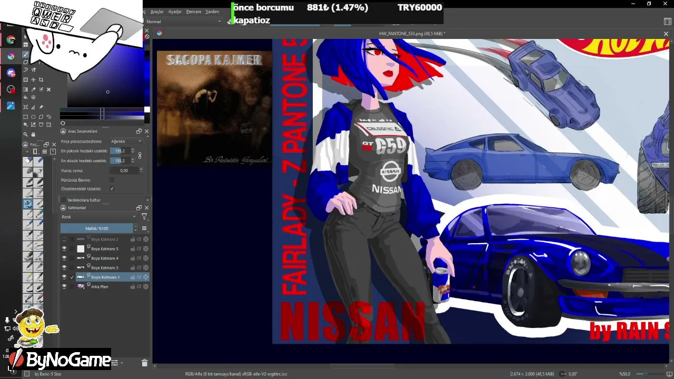Open the layer filter funnel icon
The height and width of the screenshot is (379, 674).
coord(144,217)
